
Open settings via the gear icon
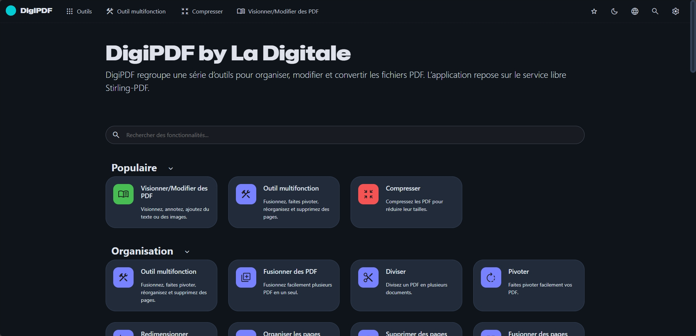pos(676,11)
